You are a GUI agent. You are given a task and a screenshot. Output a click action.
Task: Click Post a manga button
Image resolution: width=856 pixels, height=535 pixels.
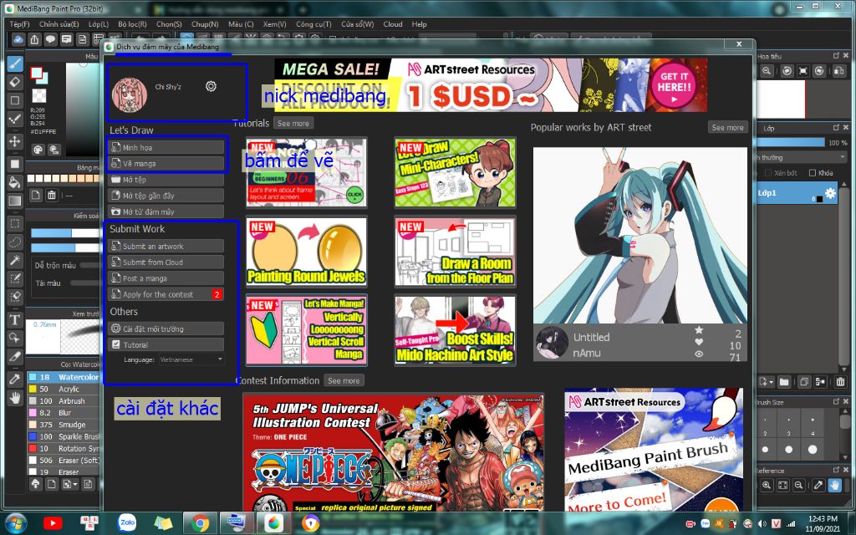(x=166, y=278)
